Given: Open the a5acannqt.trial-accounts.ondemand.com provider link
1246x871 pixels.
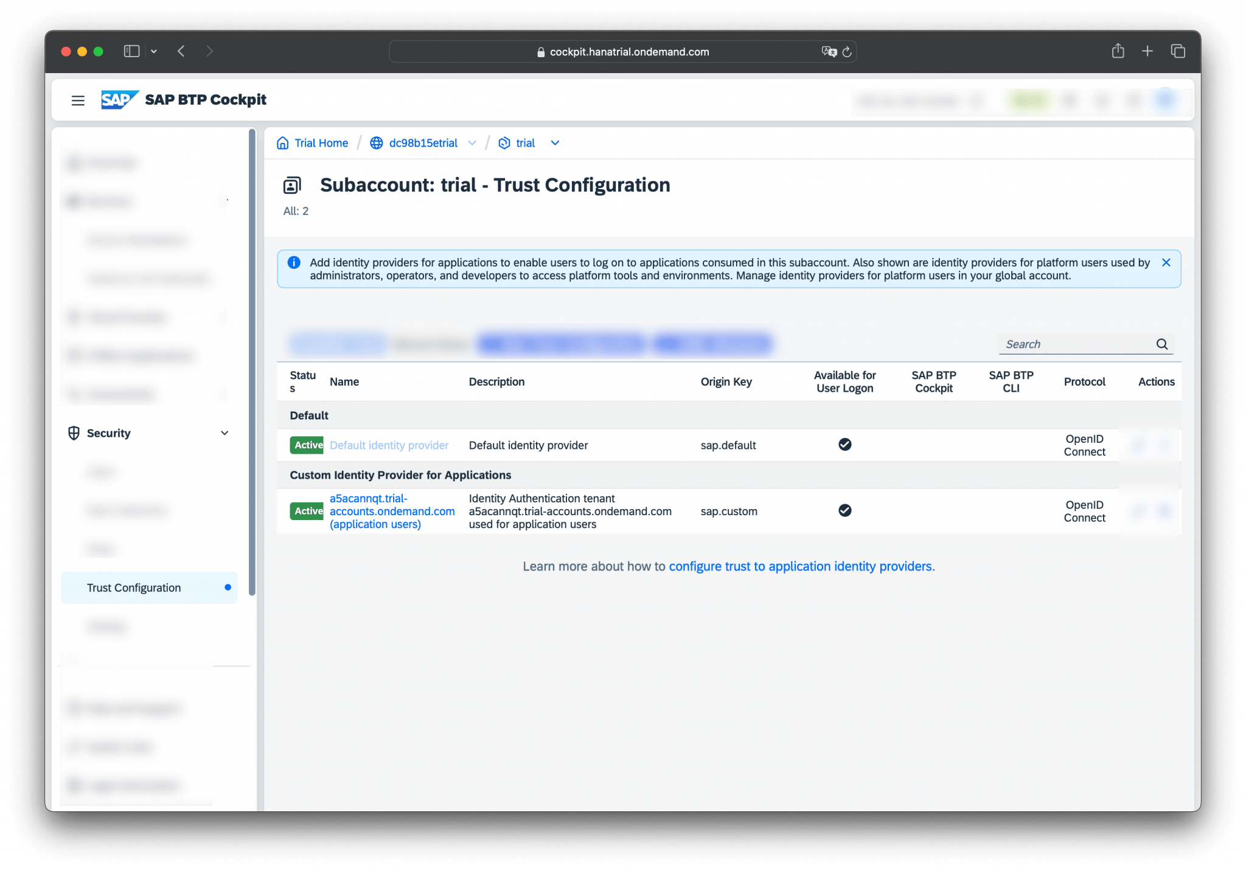Looking at the screenshot, I should click(391, 511).
